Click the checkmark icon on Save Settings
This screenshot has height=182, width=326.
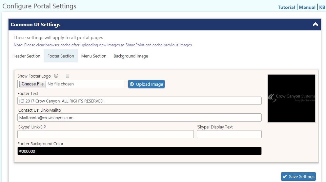[285, 176]
